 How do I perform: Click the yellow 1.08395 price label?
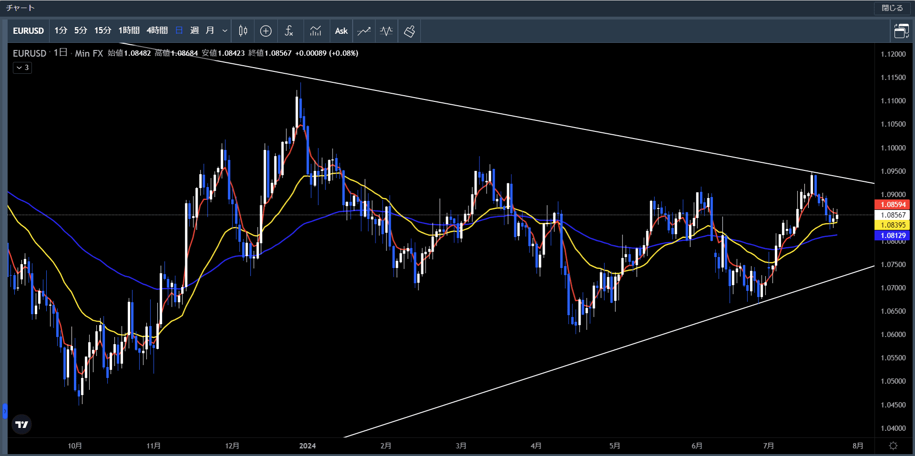tap(893, 225)
